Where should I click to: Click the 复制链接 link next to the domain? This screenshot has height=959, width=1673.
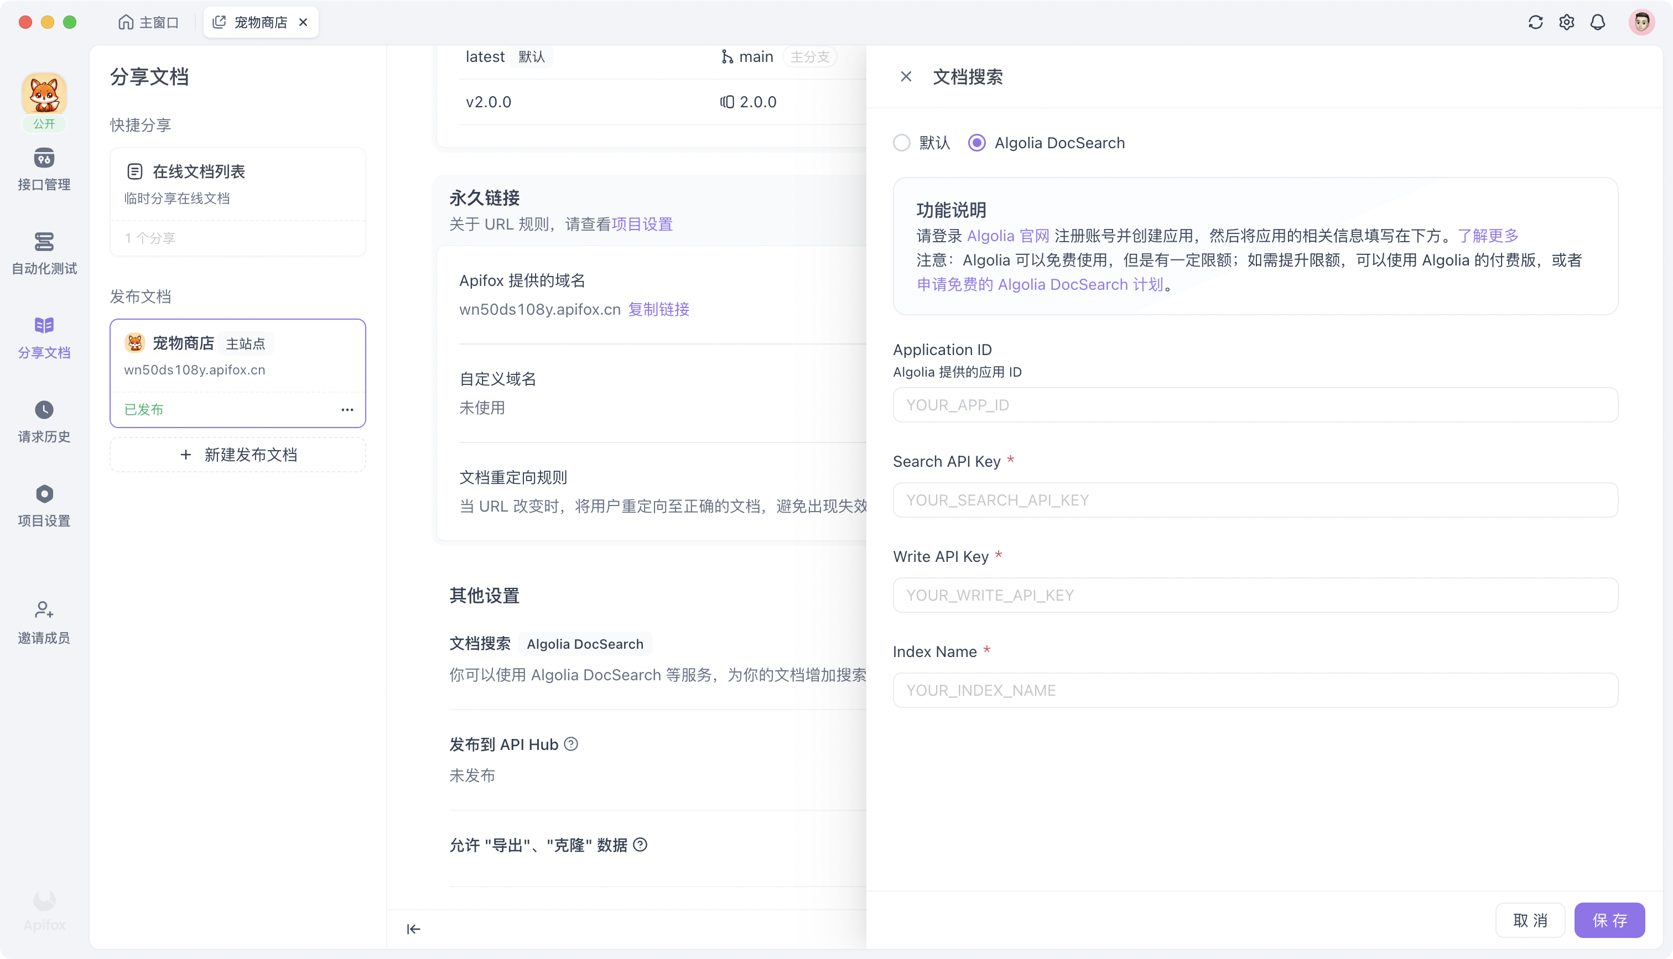[x=659, y=310]
